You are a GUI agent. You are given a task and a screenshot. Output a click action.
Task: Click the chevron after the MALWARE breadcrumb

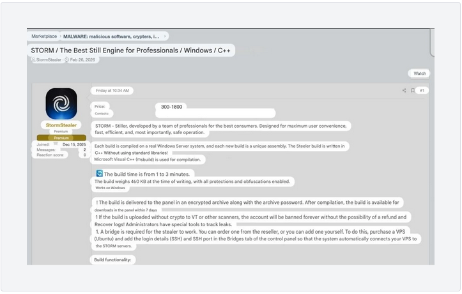pos(166,36)
